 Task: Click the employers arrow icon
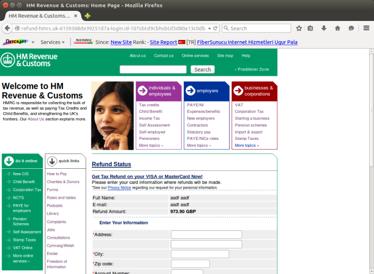191,91
